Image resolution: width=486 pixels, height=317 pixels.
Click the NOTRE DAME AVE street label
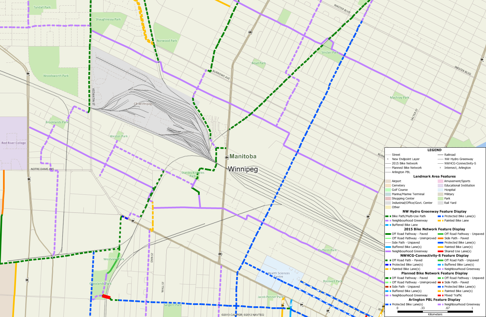coord(42,169)
